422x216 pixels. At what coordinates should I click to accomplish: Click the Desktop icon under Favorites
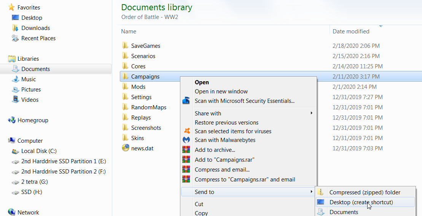15,18
